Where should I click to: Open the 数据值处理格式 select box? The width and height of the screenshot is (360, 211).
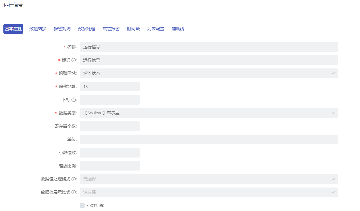pos(209,179)
